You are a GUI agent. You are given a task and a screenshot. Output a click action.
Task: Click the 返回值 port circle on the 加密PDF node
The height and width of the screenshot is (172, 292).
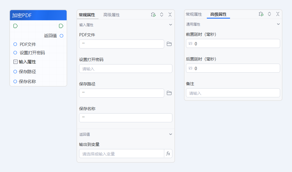click(61, 35)
